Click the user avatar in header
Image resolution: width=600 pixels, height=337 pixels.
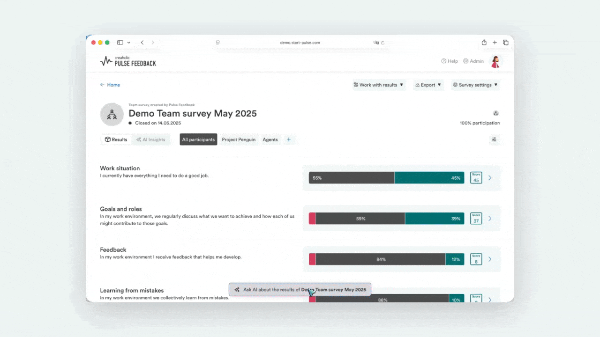(x=495, y=61)
